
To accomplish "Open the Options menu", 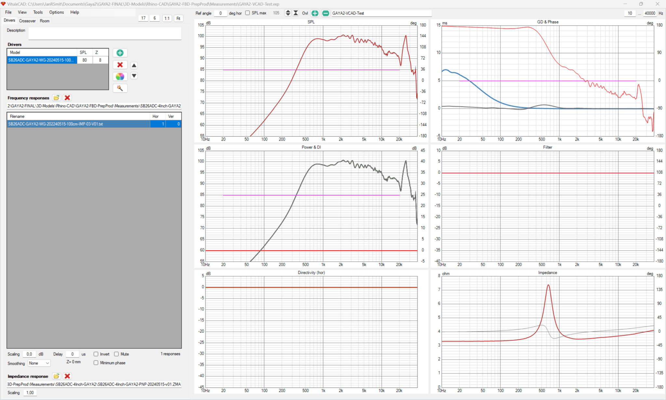I will pos(57,12).
